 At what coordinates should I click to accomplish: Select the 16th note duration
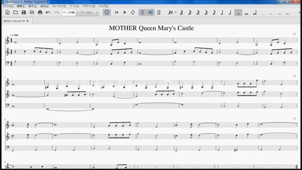pos(206,13)
